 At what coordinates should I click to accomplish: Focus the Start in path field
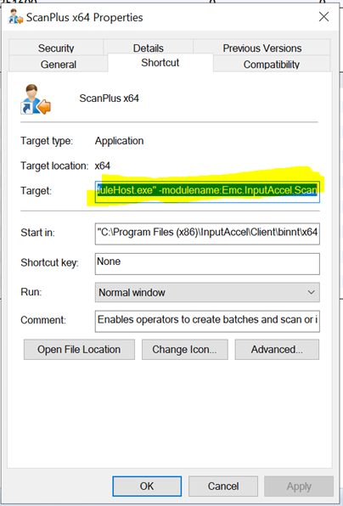[207, 233]
